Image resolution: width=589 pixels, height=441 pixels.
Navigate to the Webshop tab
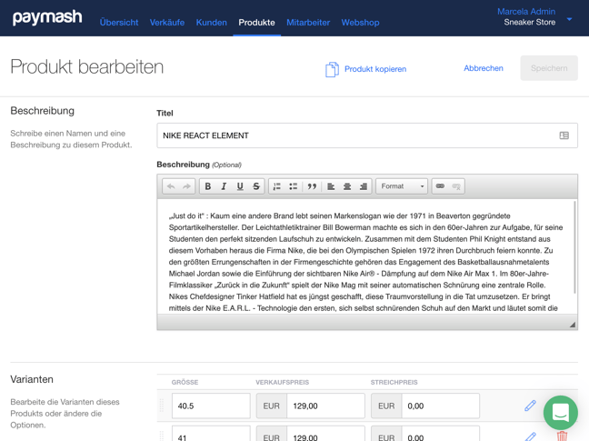tap(360, 23)
